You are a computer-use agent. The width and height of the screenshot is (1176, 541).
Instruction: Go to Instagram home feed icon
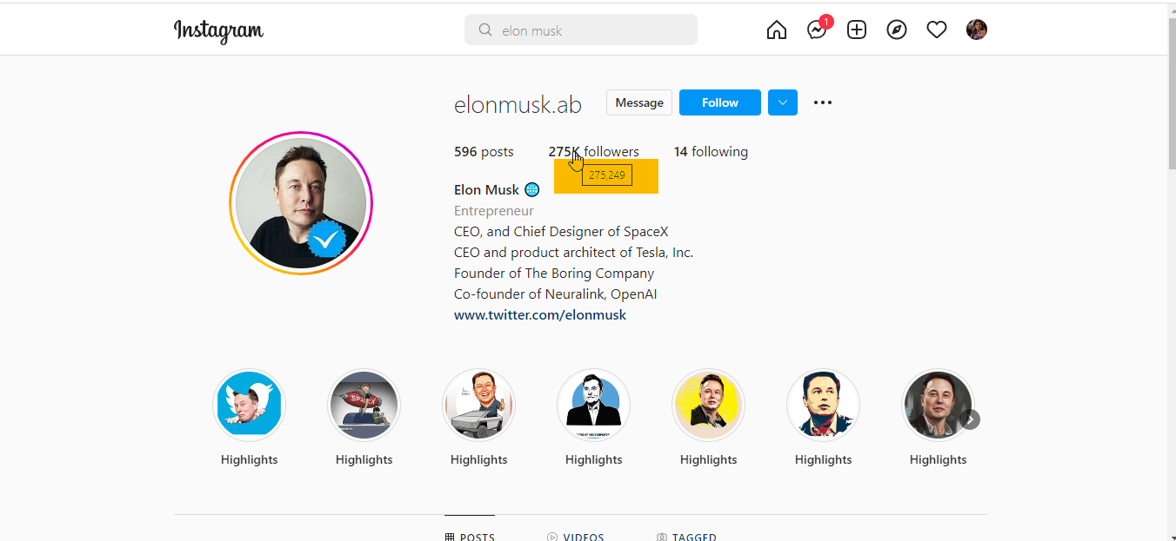[x=777, y=30]
